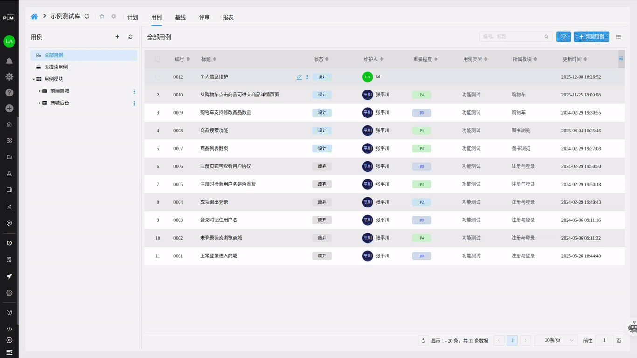
Task: Open the 20条/页 page size dropdown
Action: 556,340
